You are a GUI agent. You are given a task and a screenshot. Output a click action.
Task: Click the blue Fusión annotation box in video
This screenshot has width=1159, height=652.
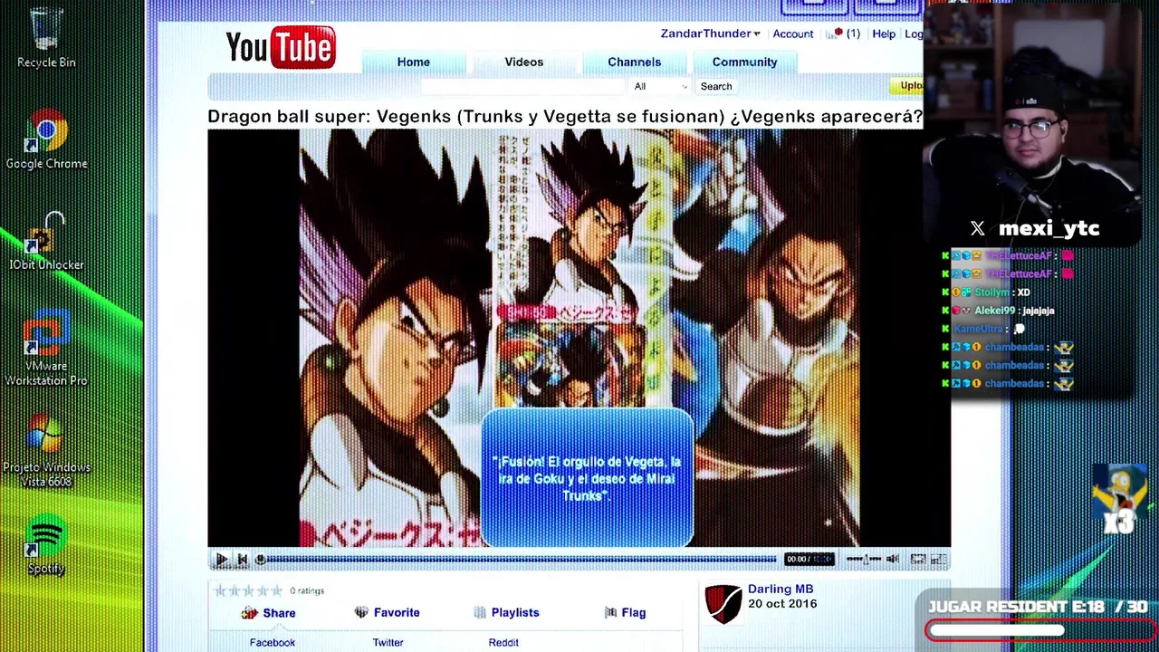(587, 478)
